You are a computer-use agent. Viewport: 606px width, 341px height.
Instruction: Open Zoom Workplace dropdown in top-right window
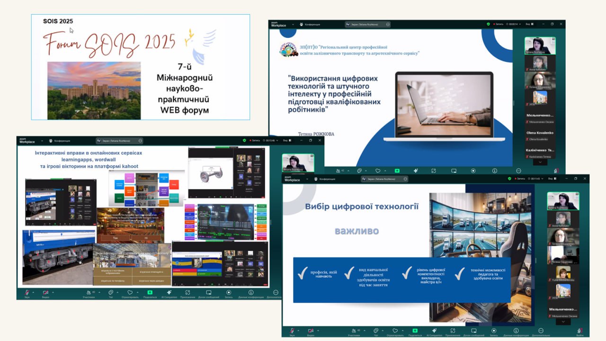coord(294,24)
